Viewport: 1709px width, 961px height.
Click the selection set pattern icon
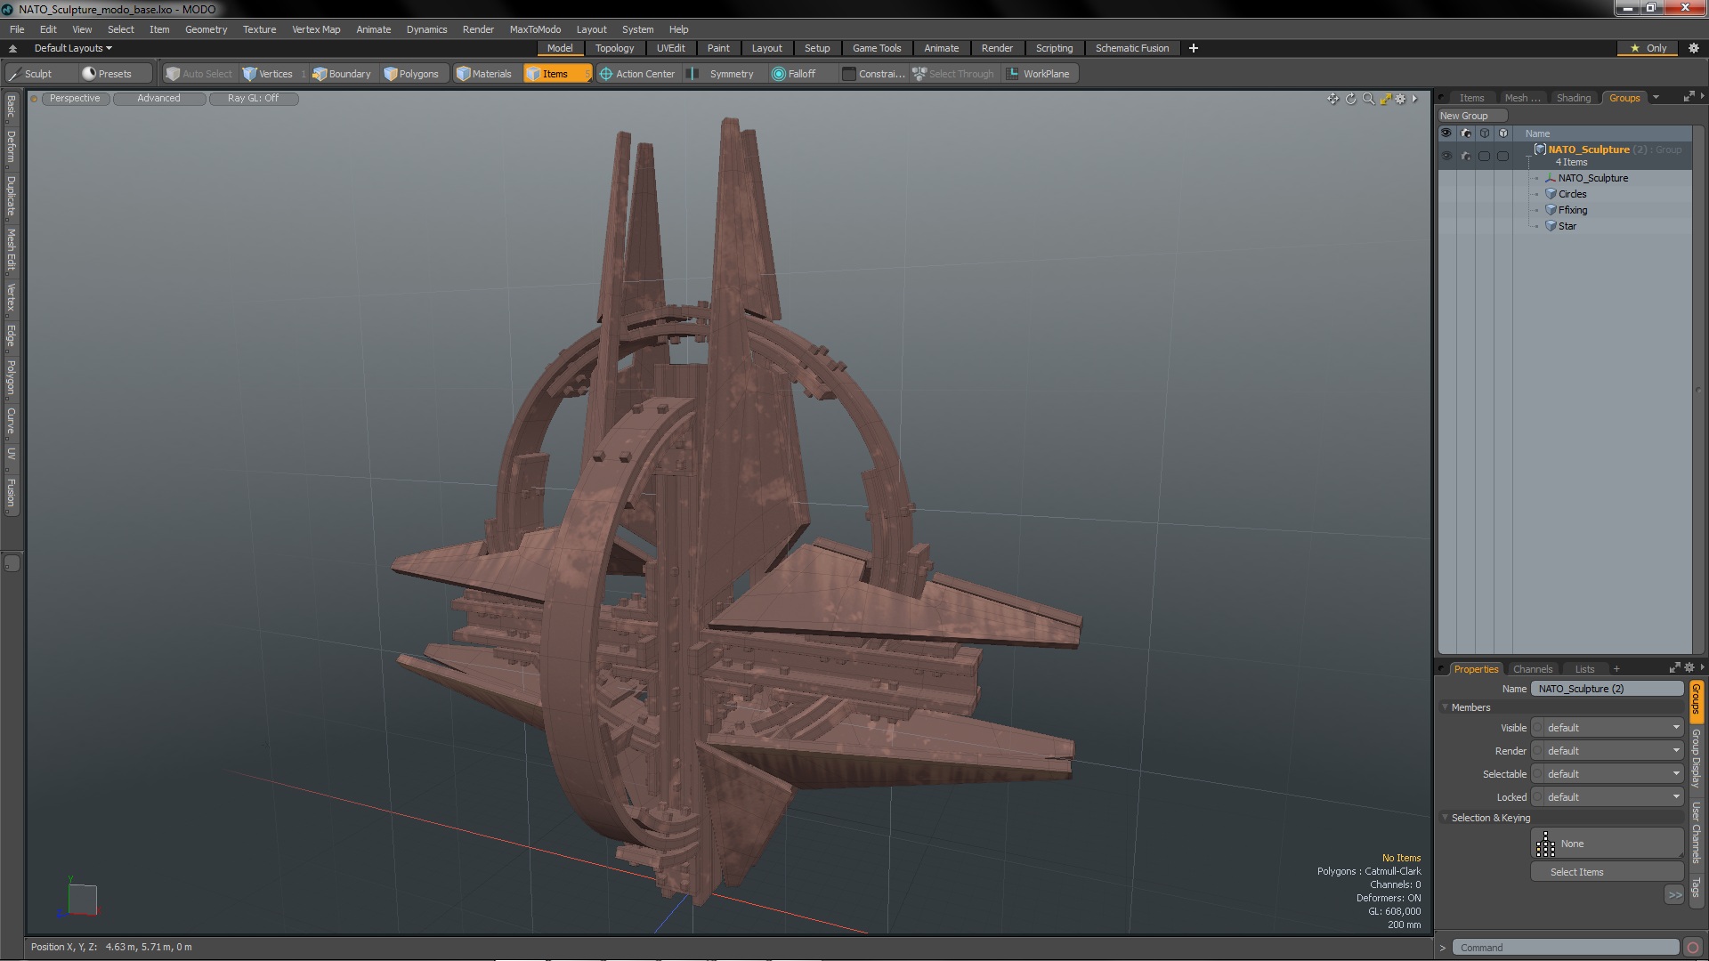[1546, 844]
